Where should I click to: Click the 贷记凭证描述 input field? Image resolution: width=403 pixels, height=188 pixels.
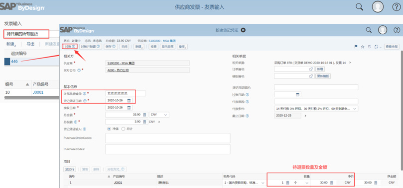click(x=316, y=87)
